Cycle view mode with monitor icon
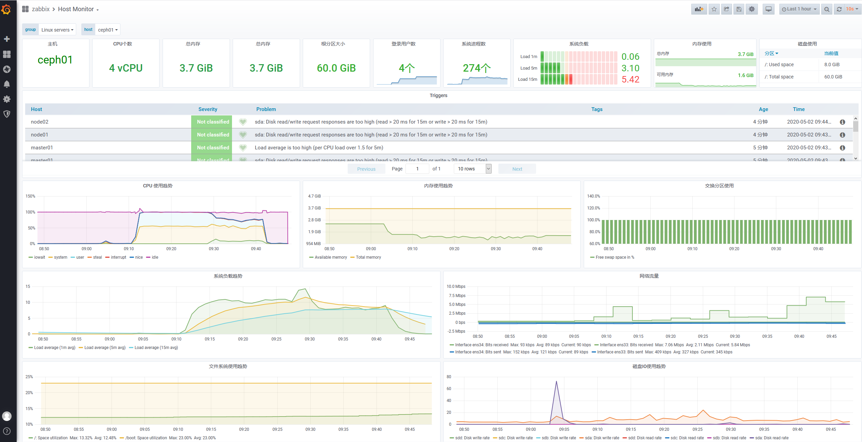 click(x=768, y=9)
